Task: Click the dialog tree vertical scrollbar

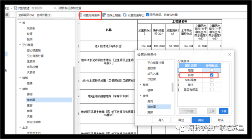Action: 172,87
